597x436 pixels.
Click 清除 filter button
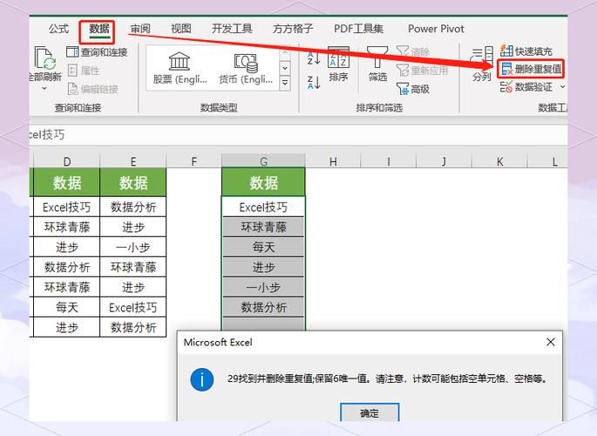413,51
